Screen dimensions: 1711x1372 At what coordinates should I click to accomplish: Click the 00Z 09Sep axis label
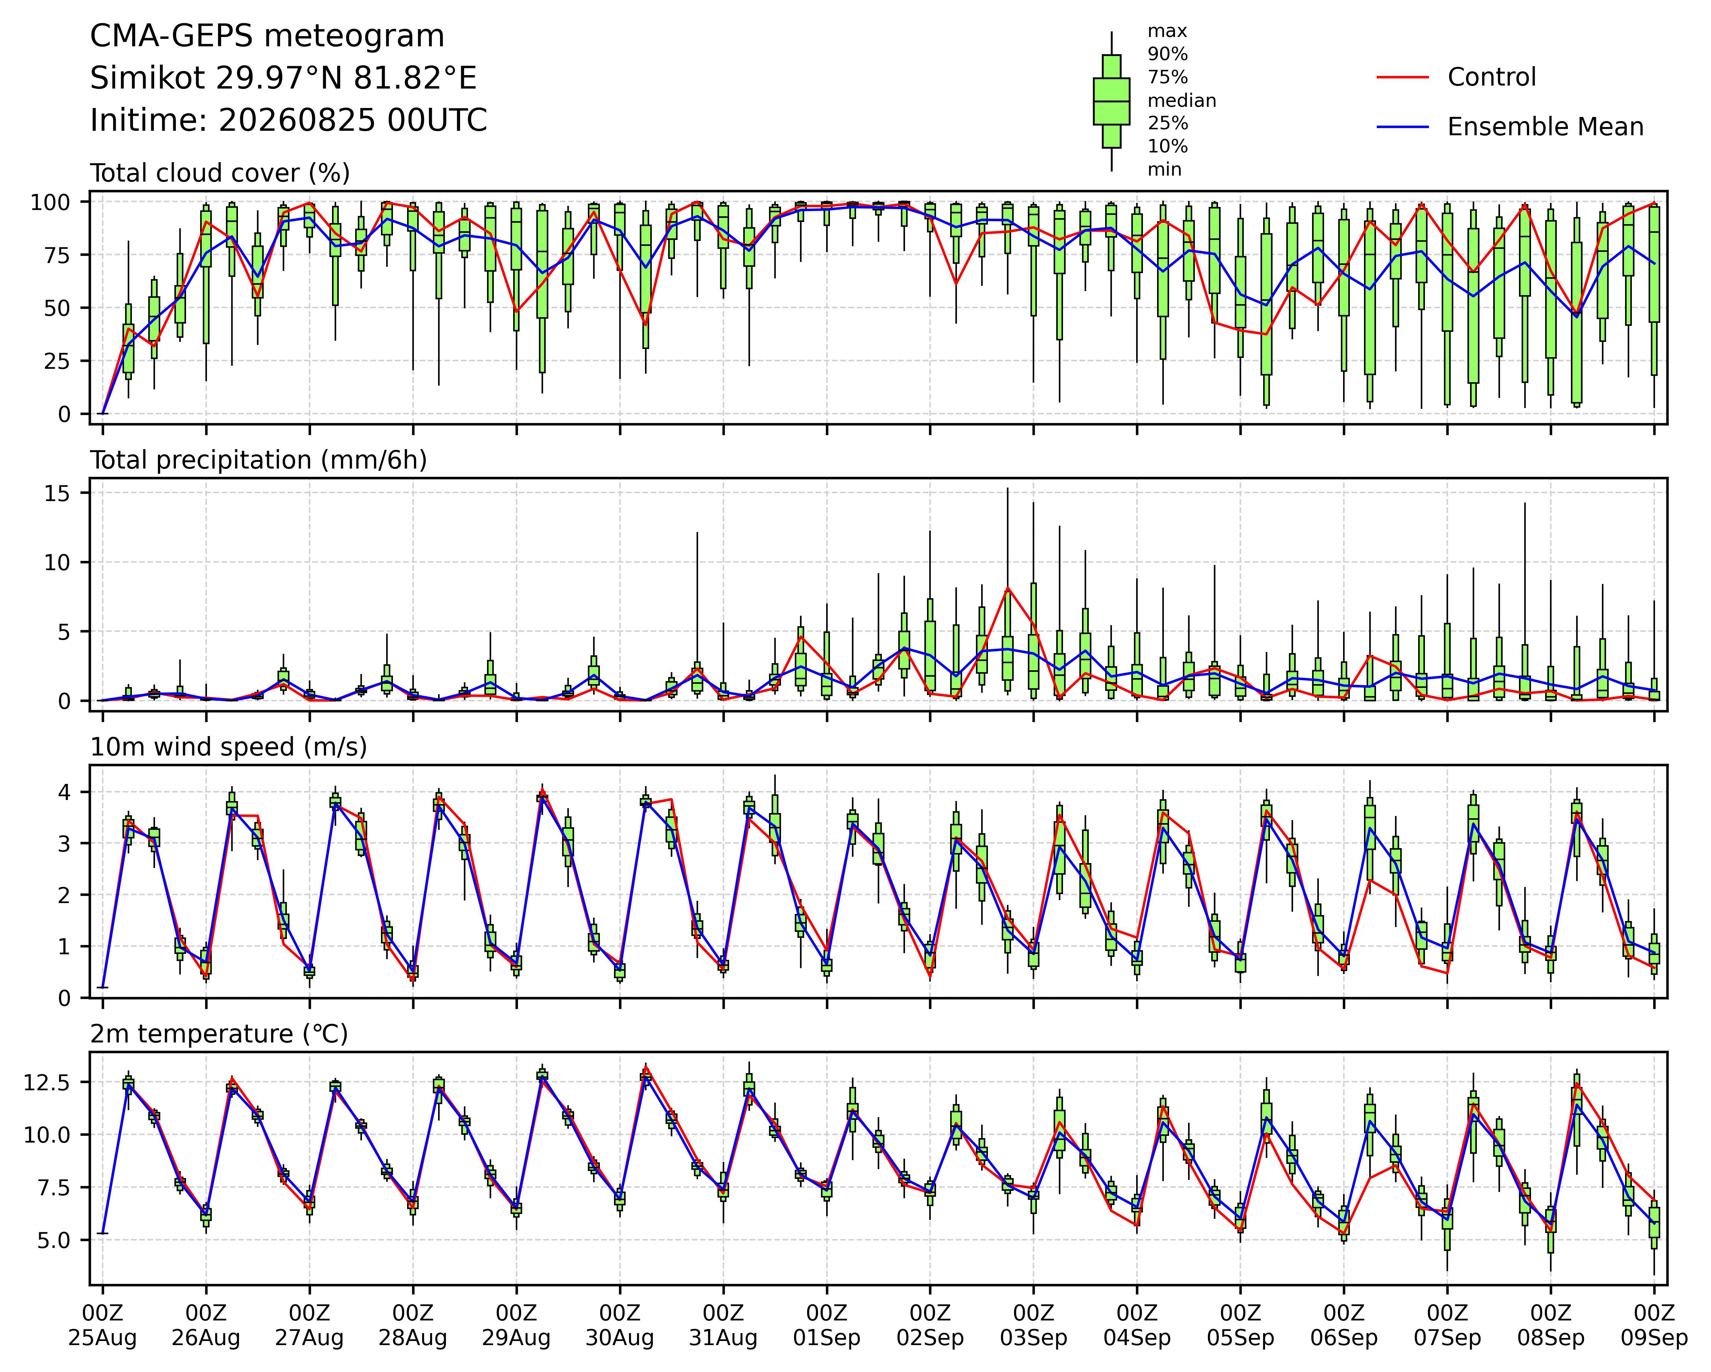(x=1654, y=1325)
